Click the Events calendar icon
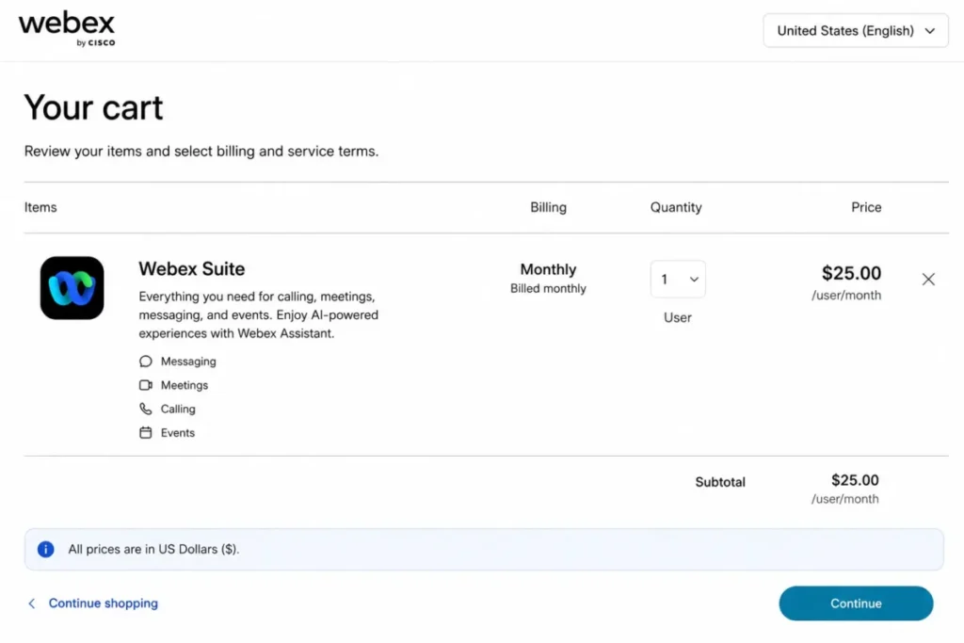Viewport: 964px width, 643px height. (x=145, y=433)
